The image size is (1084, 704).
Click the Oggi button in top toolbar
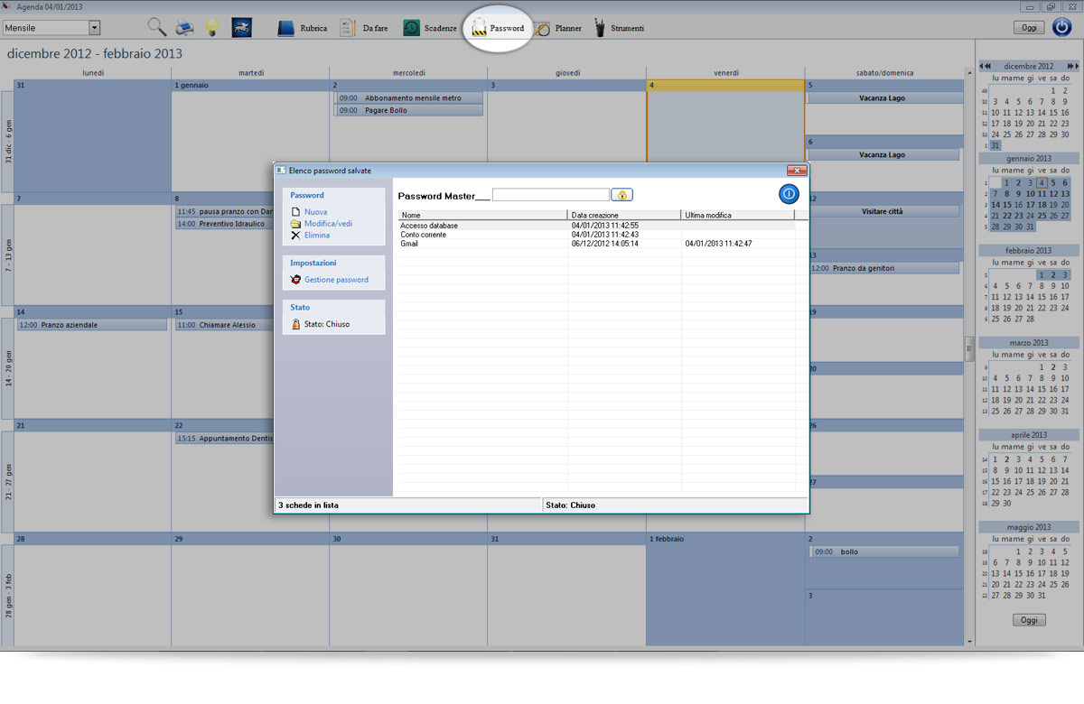click(x=1029, y=28)
